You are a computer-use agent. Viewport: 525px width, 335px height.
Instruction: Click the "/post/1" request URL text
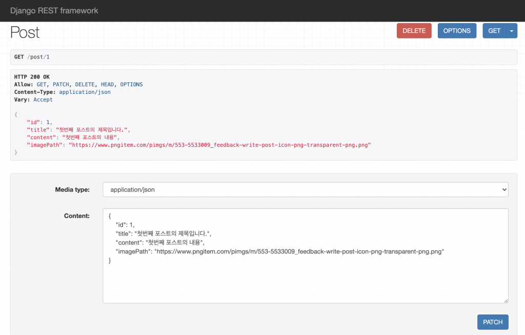click(x=38, y=57)
